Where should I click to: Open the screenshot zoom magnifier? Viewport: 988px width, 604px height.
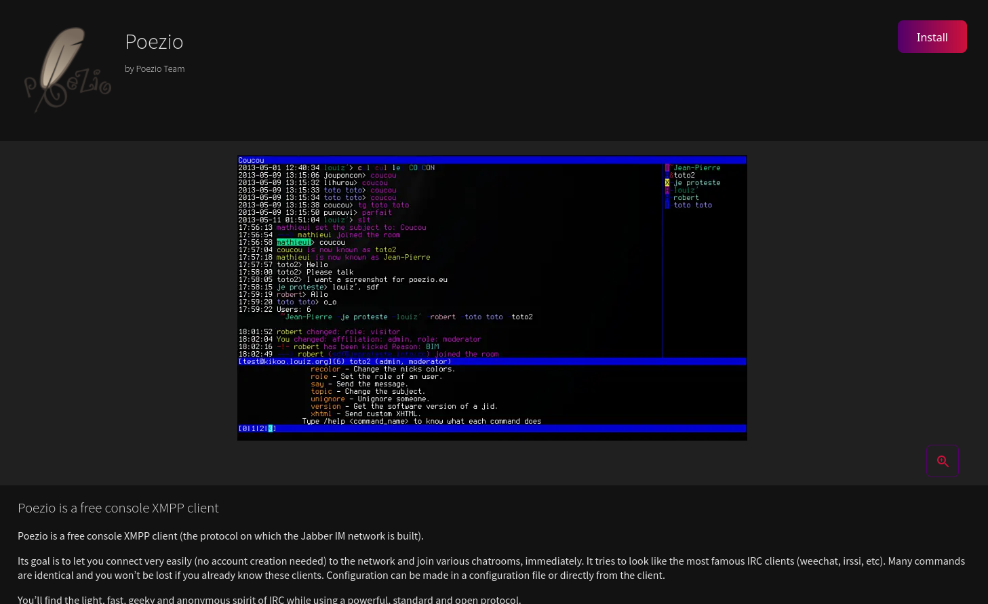coord(943,461)
